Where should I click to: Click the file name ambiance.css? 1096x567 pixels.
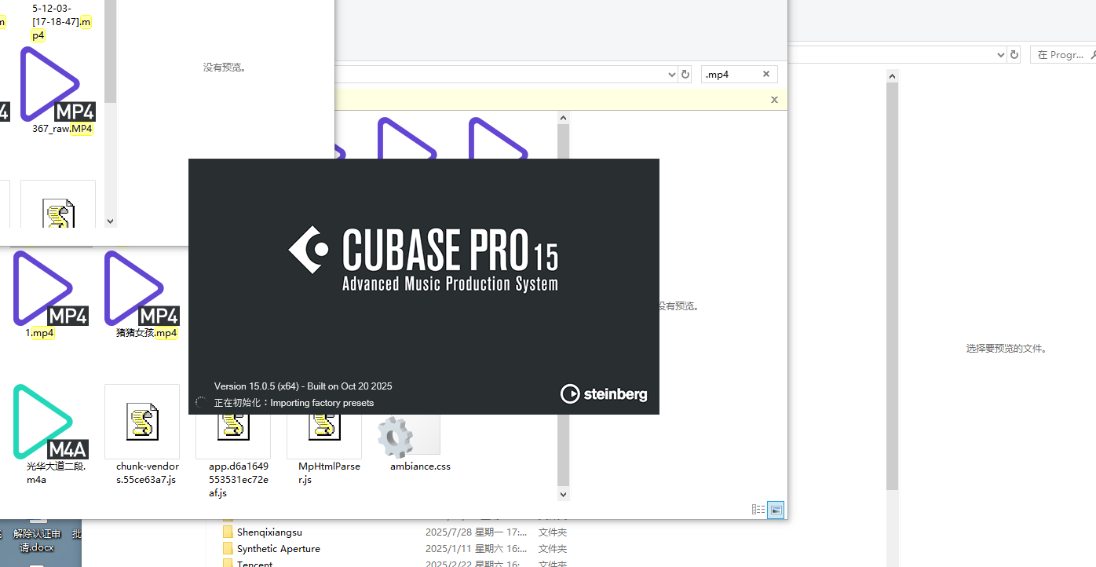coord(420,466)
